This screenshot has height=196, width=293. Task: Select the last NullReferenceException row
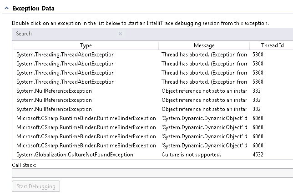coord(54,109)
